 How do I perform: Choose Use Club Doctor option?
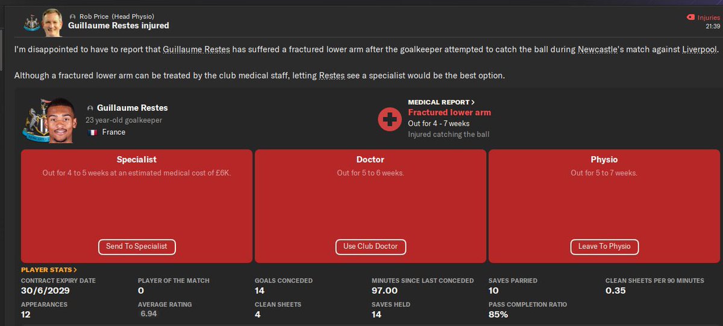coord(371,246)
